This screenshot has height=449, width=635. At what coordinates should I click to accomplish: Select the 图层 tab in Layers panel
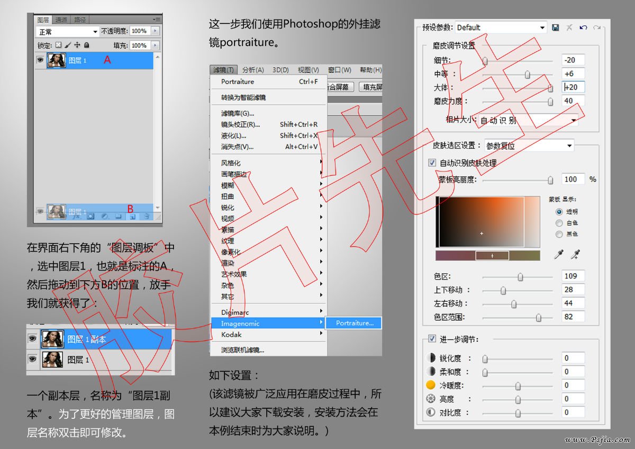43,20
